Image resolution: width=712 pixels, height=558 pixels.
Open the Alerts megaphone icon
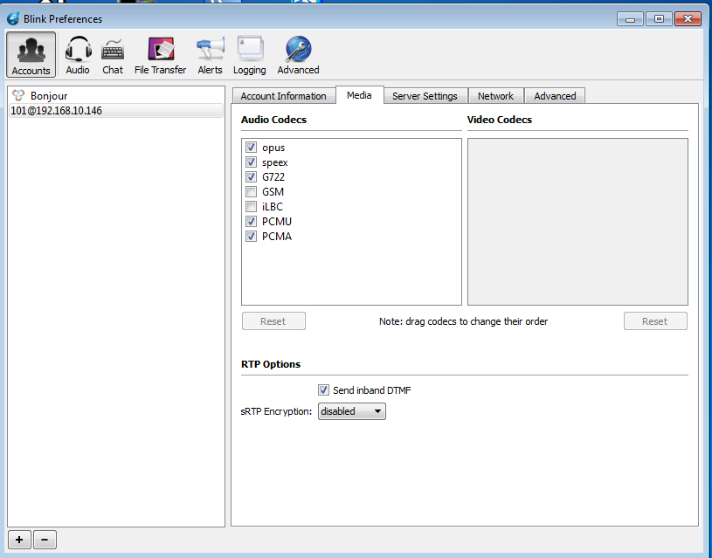210,55
